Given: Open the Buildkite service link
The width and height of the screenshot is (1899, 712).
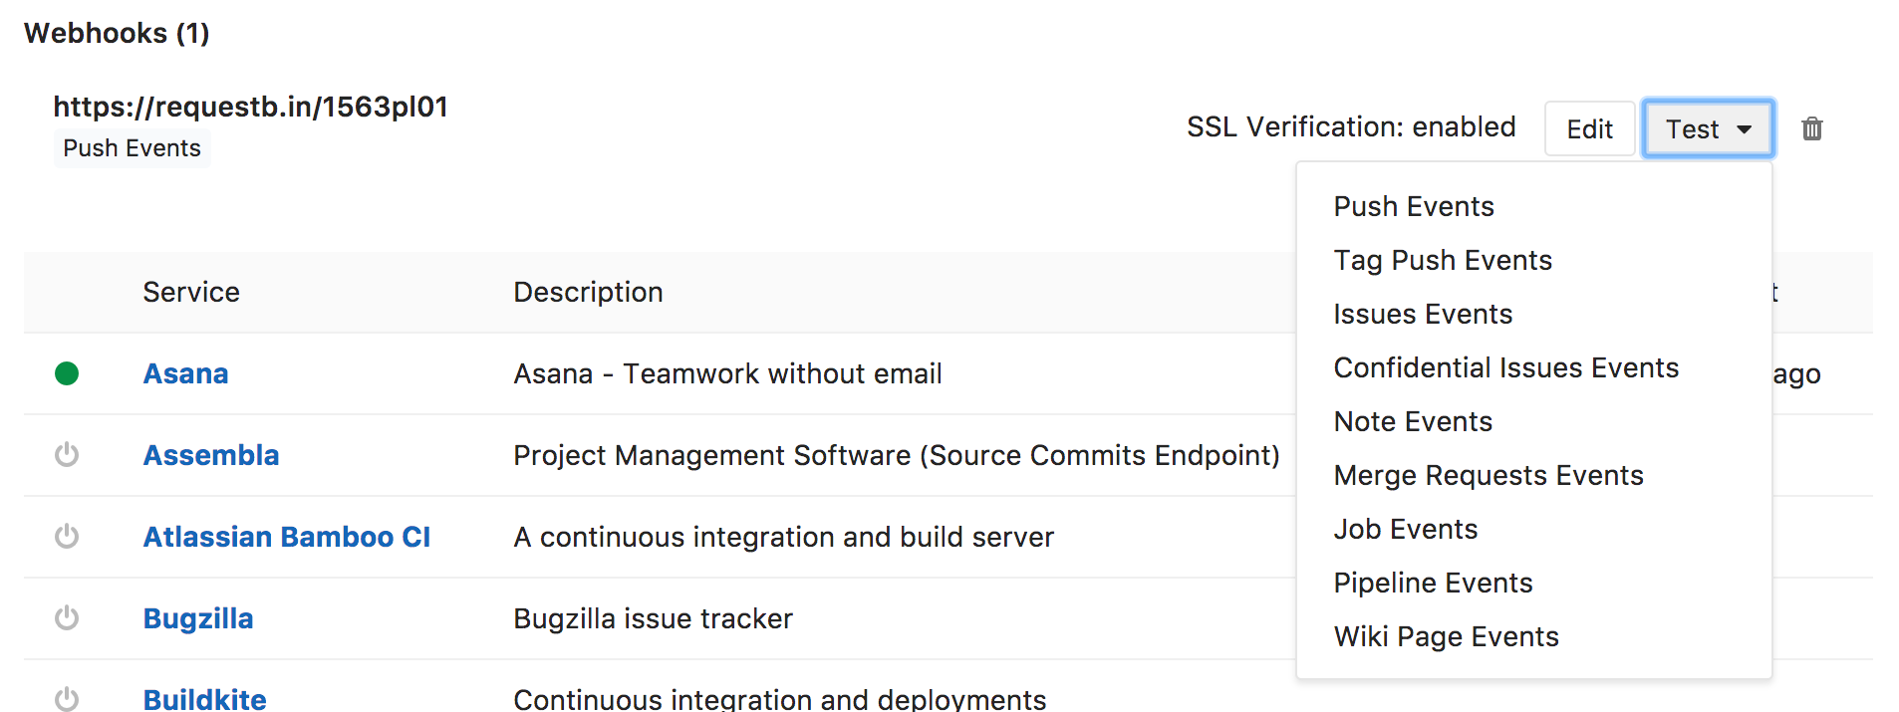Looking at the screenshot, I should (x=205, y=699).
